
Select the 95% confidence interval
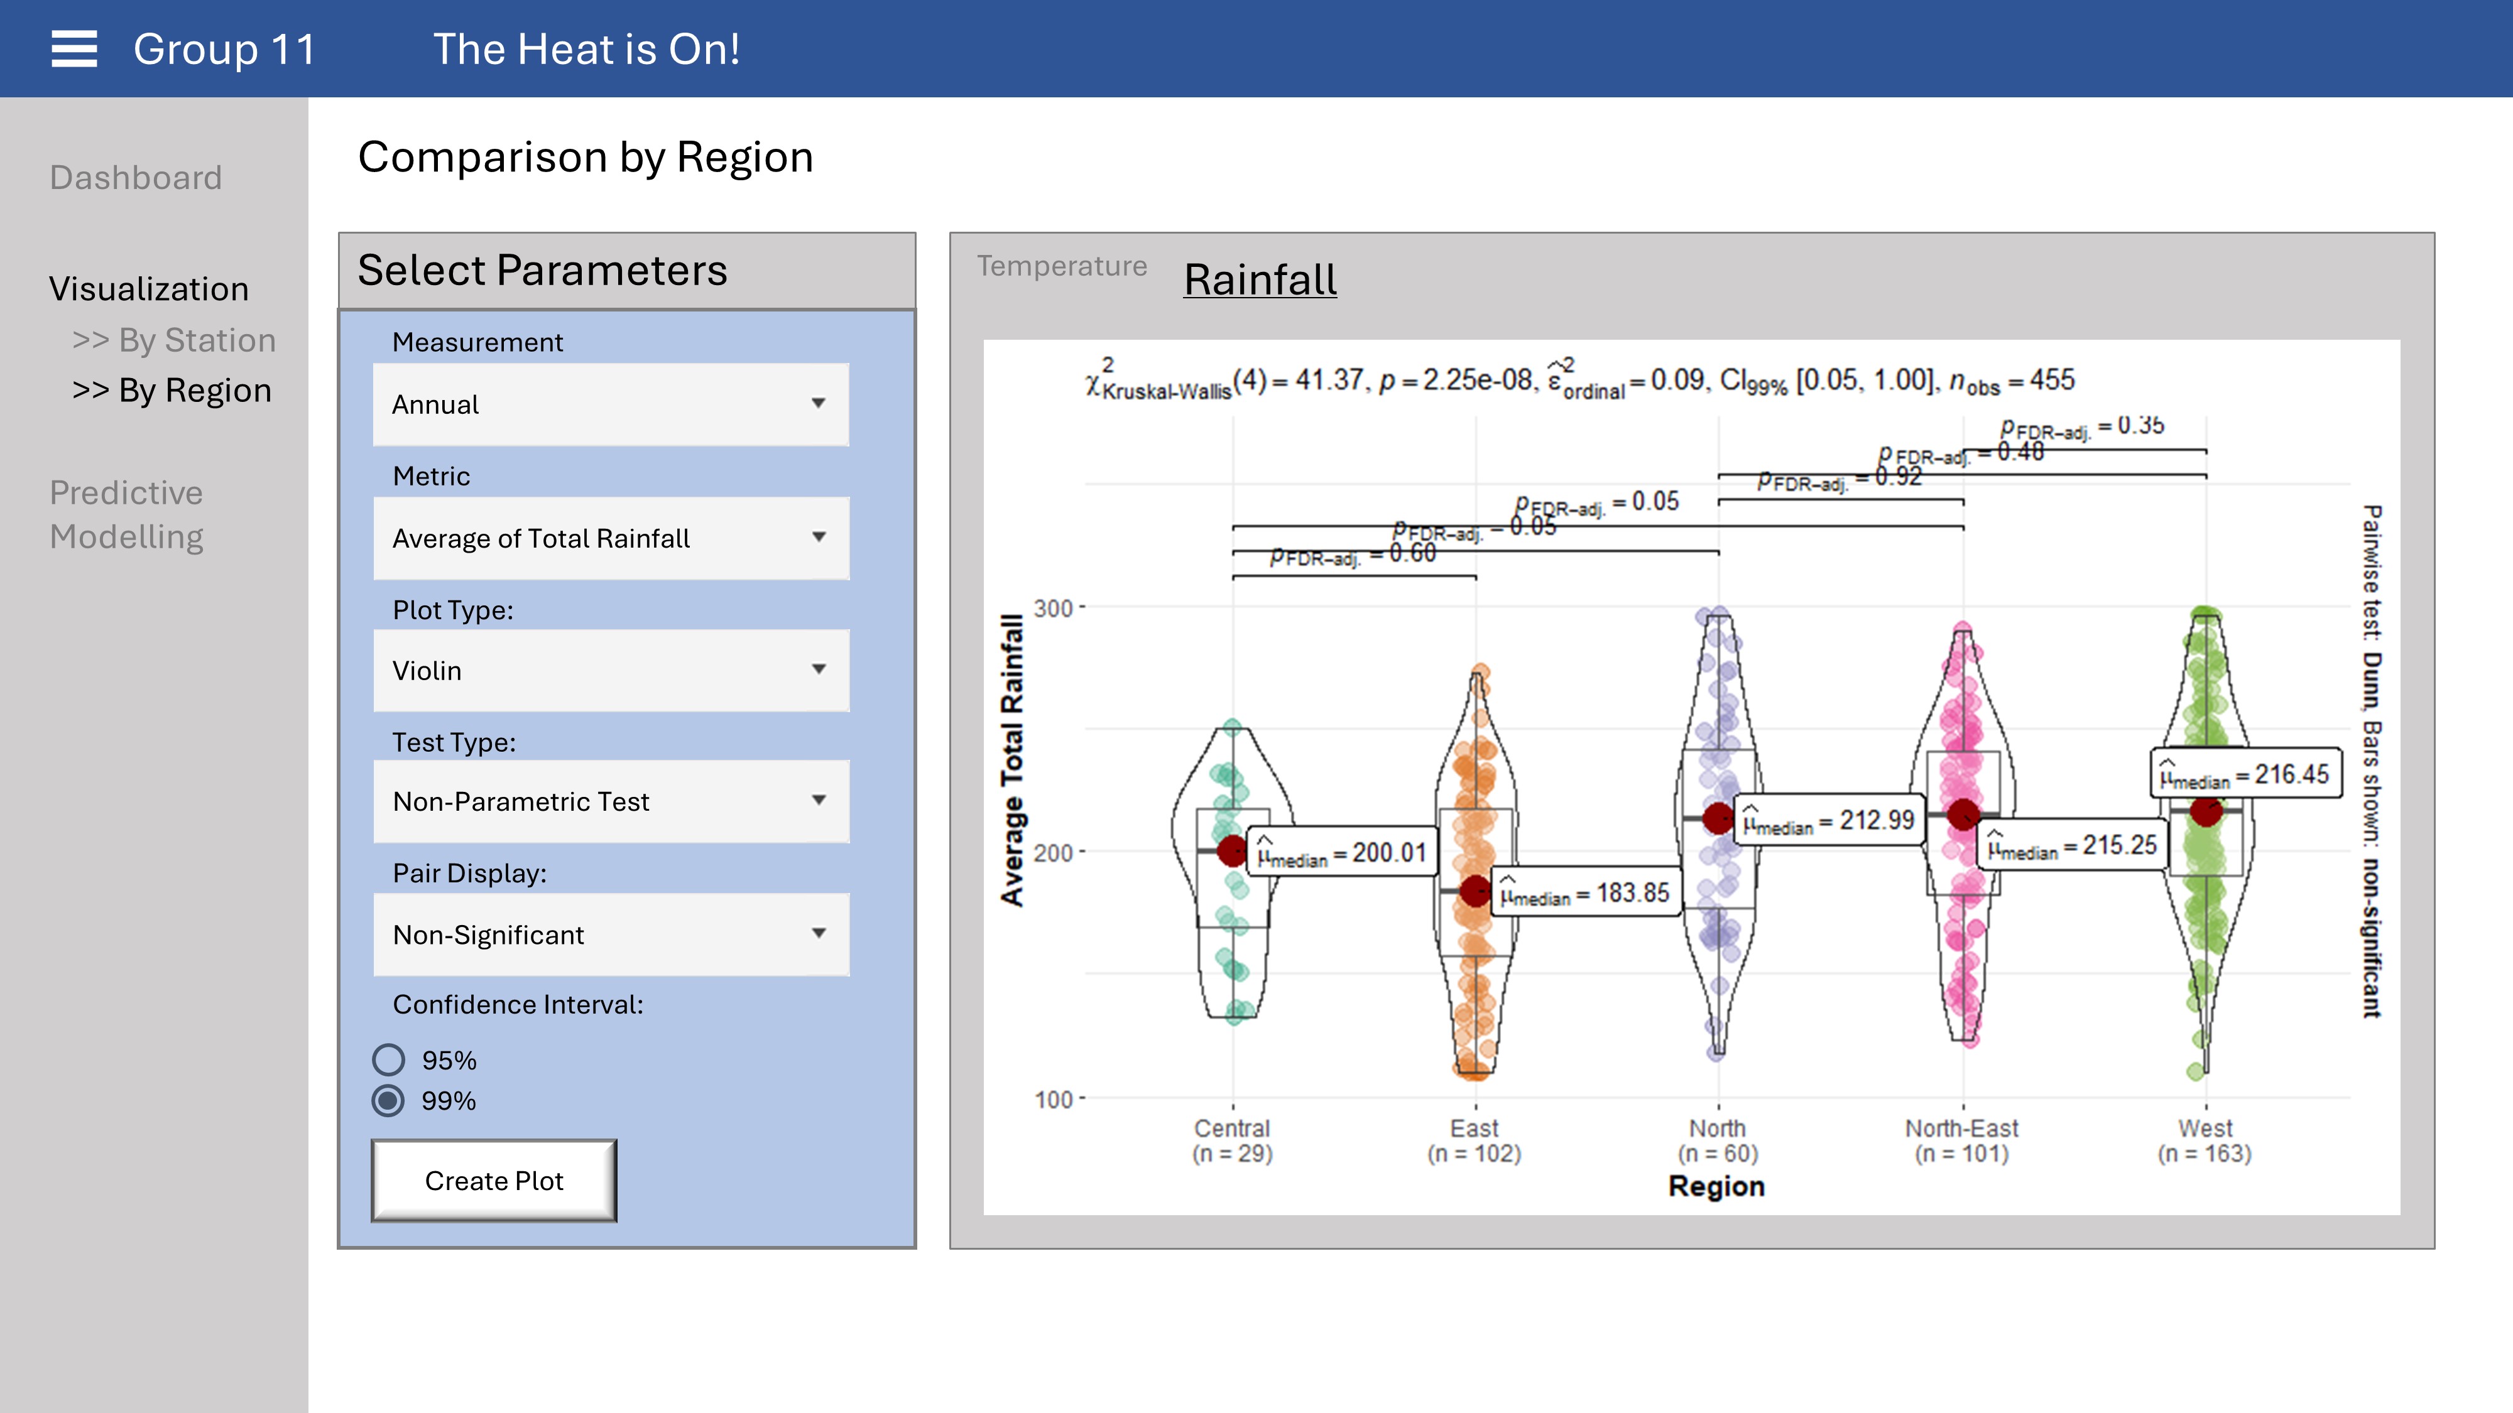click(x=388, y=1060)
